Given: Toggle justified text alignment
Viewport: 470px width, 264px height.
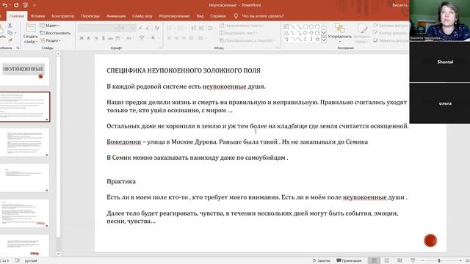Looking at the screenshot, I should tap(191, 38).
